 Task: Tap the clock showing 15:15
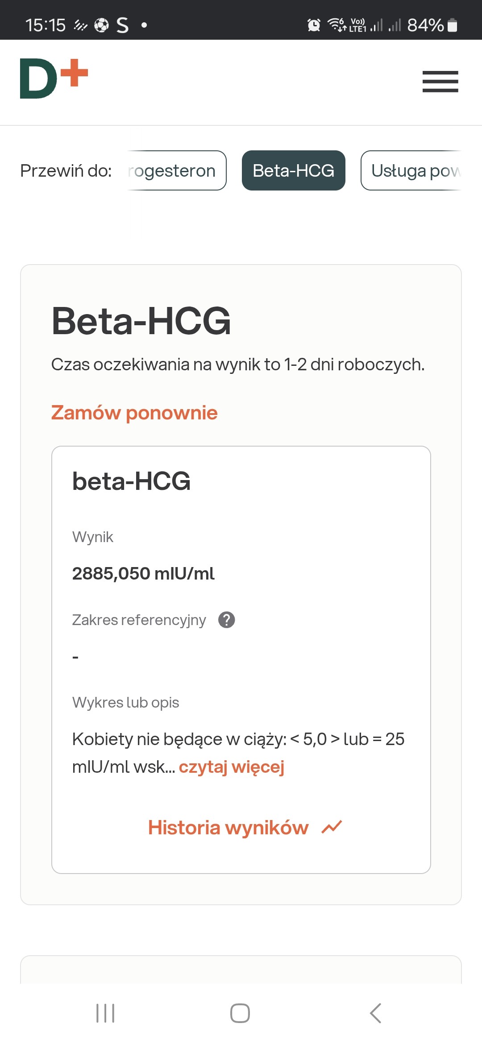coord(45,25)
